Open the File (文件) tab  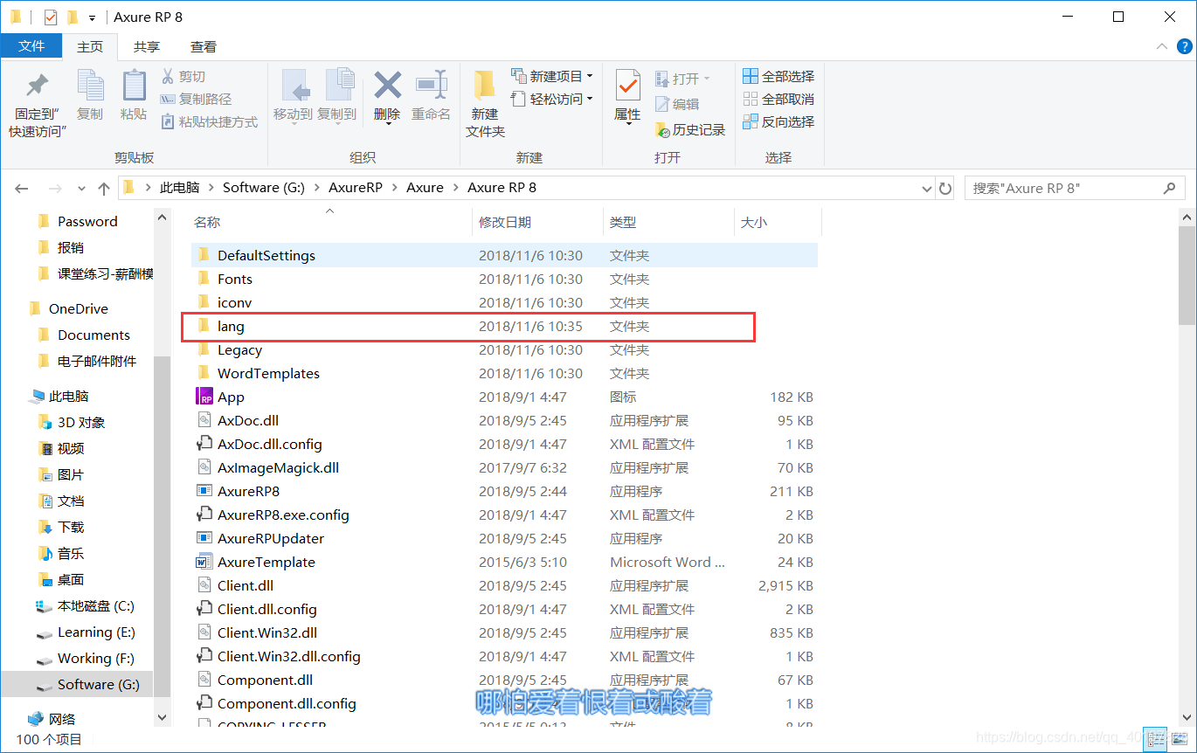click(x=31, y=46)
